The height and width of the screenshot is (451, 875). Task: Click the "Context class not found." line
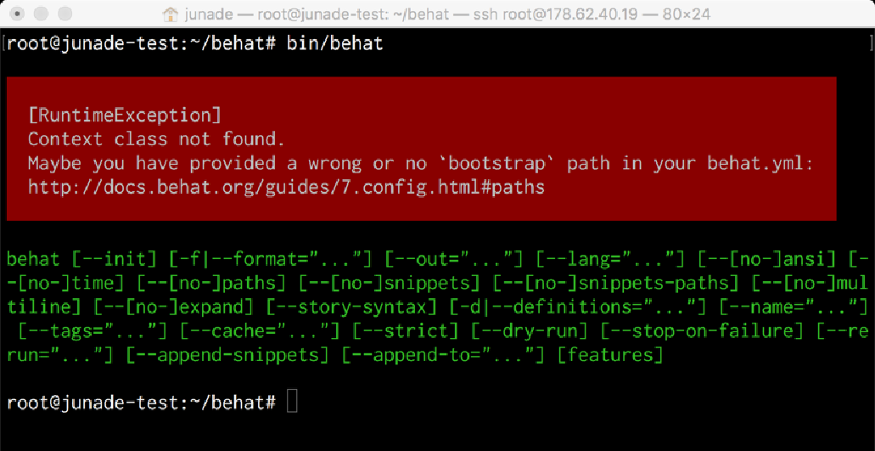(157, 139)
